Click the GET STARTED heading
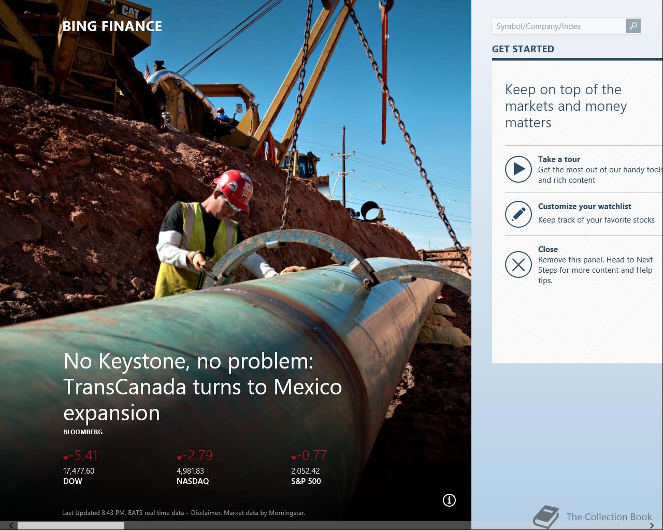Screen dimensions: 663x530 [x=523, y=49]
